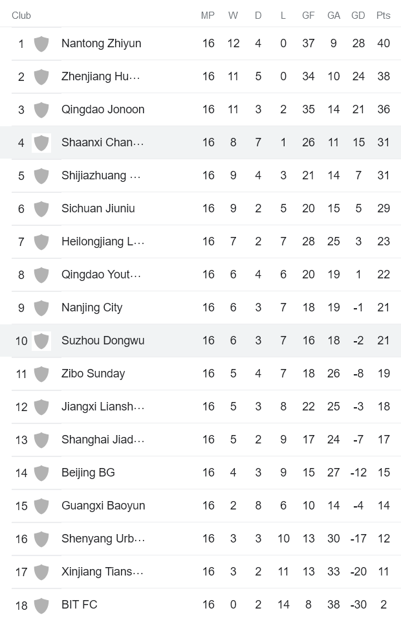
Task: Click the Nantong Zhiyun club crest
Action: tap(42, 43)
